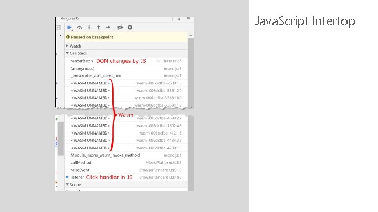Select the callMethod stack frame
The image size is (378, 212).
[x=126, y=163]
